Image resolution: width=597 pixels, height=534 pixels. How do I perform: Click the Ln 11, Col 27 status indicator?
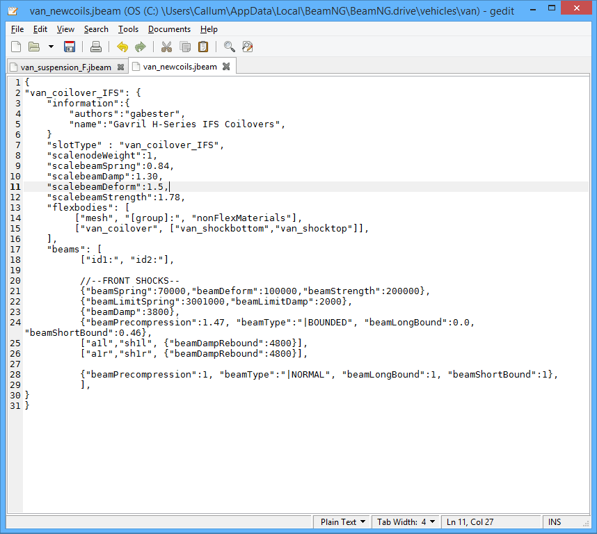click(470, 521)
